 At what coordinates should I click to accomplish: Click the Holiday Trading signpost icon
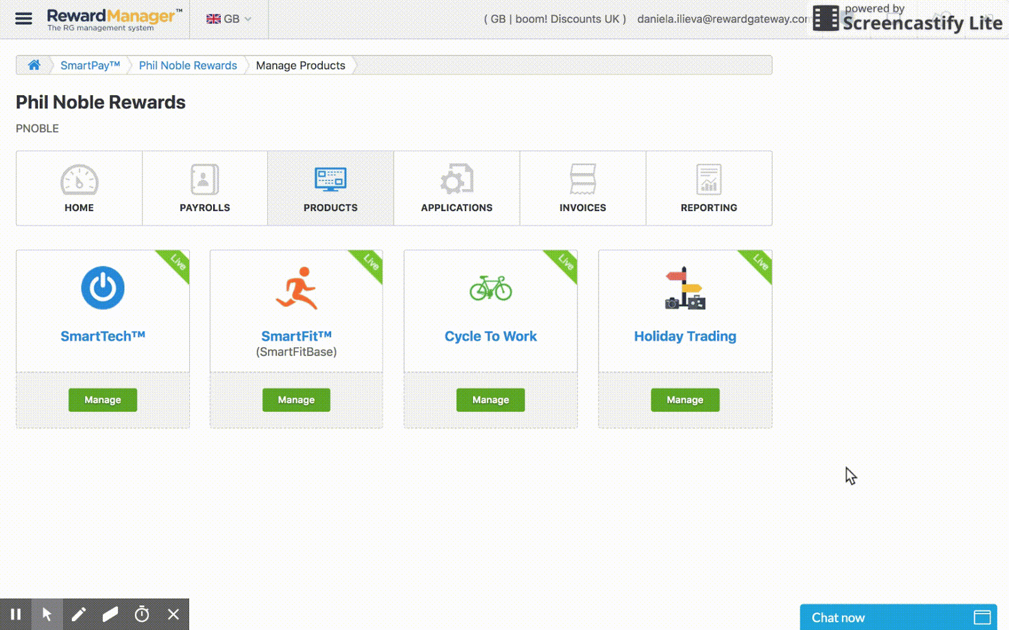click(685, 288)
